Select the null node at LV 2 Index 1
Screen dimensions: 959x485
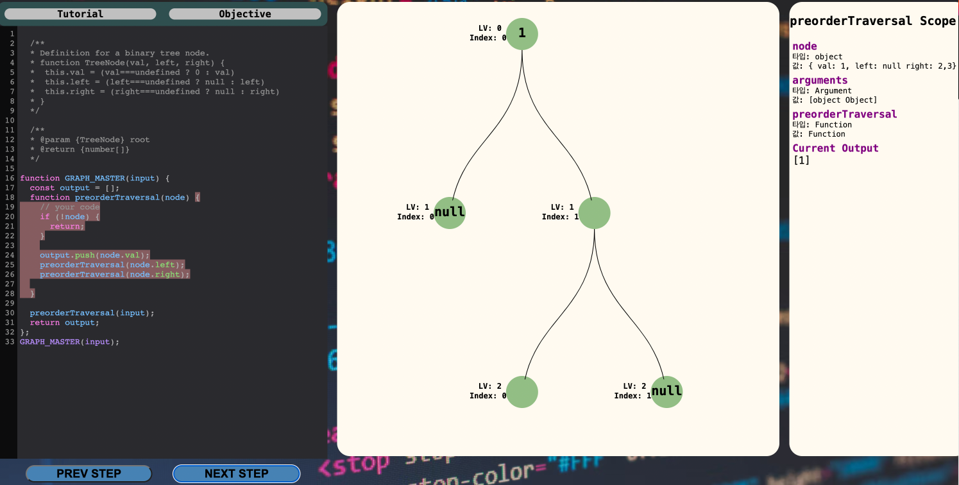[666, 392]
